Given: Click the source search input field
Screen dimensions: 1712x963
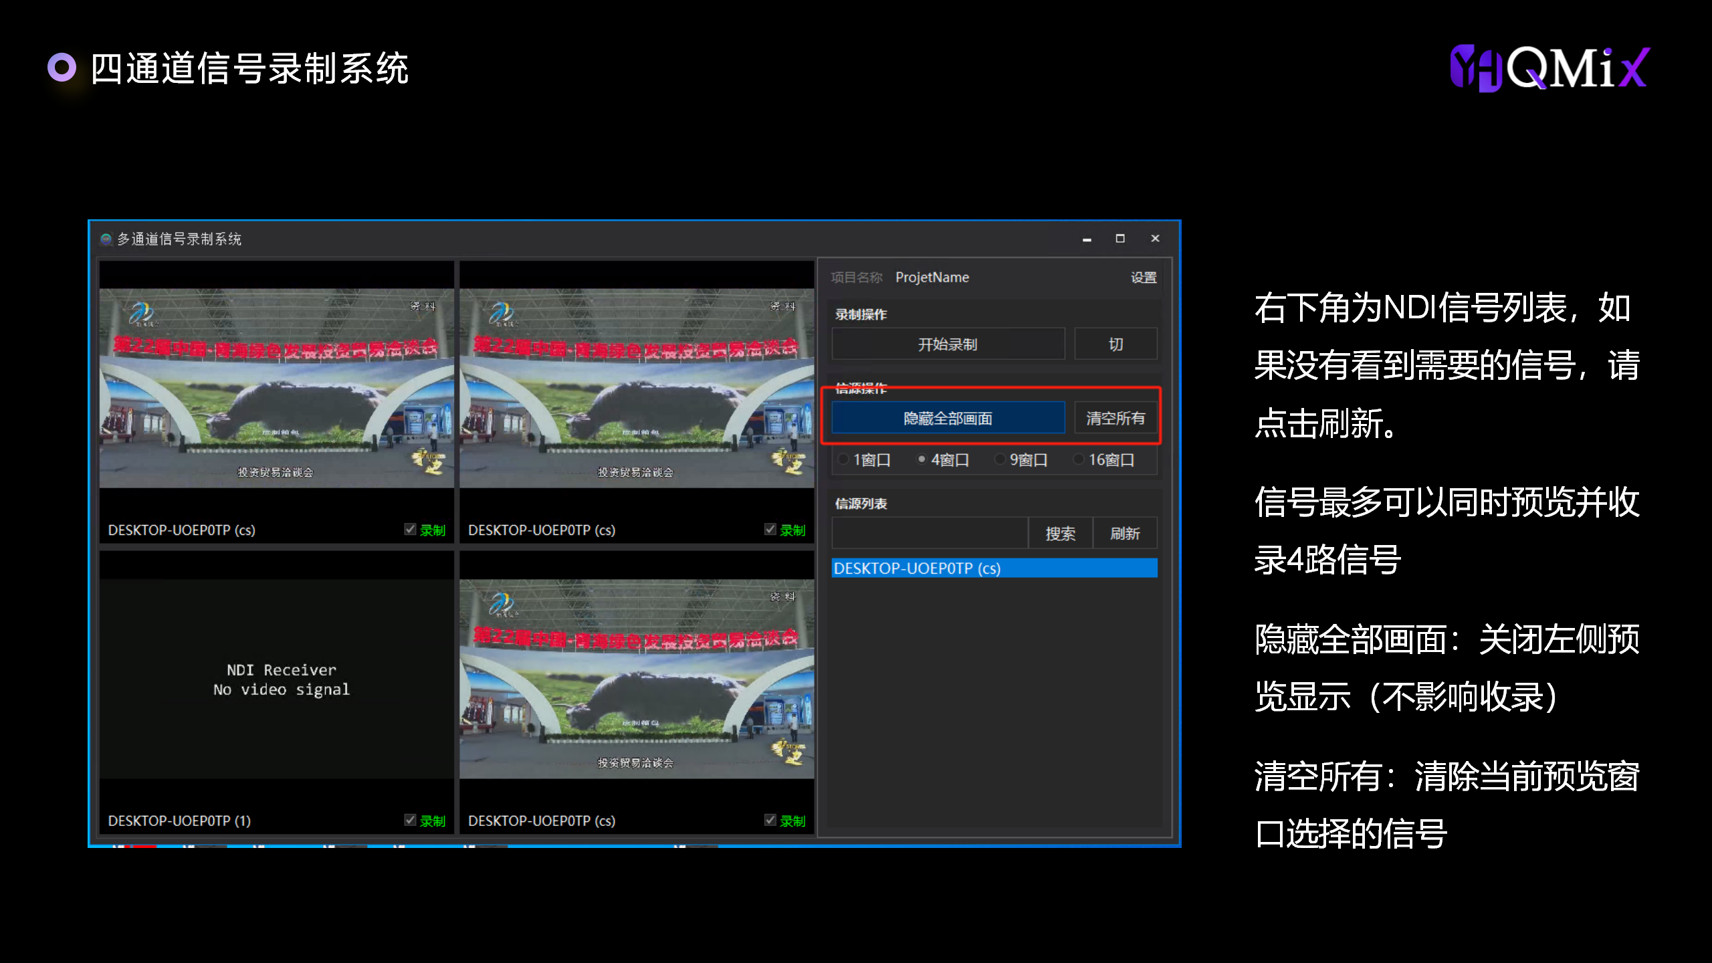Looking at the screenshot, I should (x=929, y=533).
